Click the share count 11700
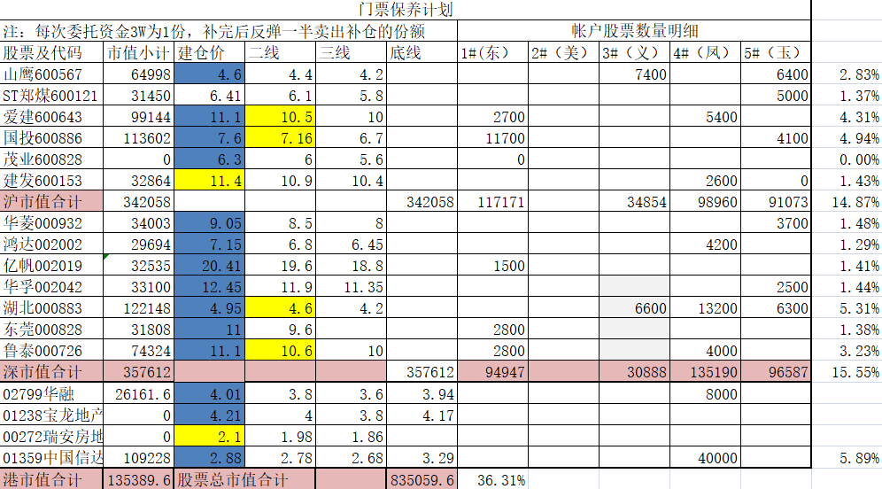 [x=492, y=138]
